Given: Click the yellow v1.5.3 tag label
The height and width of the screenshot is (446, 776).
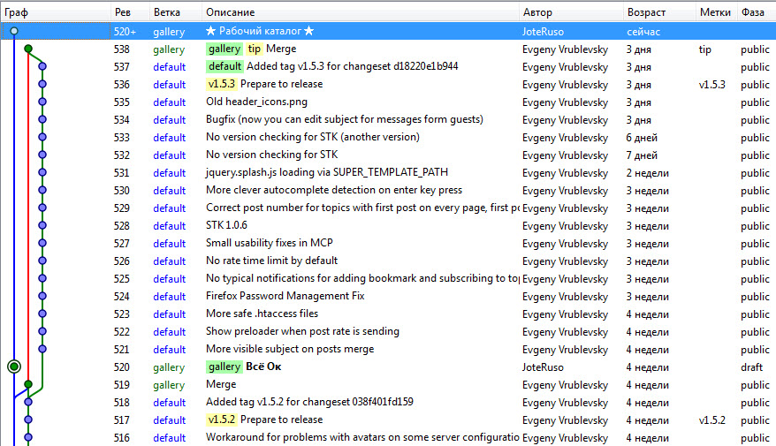Looking at the screenshot, I should [x=221, y=84].
